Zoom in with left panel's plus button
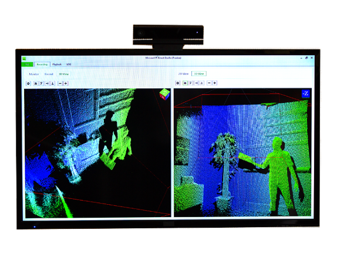Viewport: 337px width, 253px height. coord(66,84)
